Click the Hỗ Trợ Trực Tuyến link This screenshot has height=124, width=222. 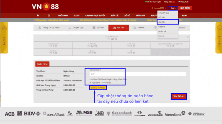pos(153,2)
